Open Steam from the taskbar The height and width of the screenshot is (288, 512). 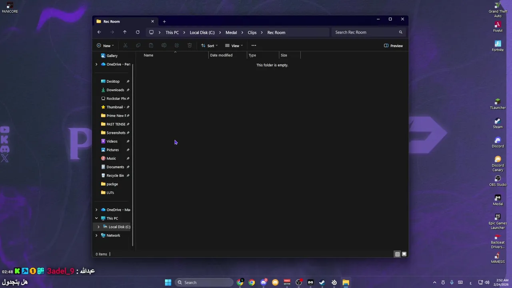click(x=322, y=282)
